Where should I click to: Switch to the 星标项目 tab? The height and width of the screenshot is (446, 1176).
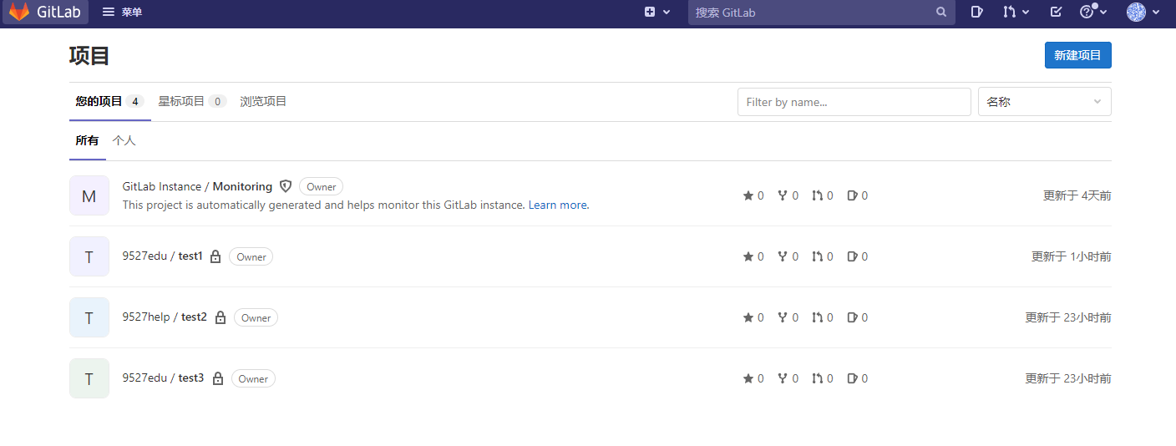[x=192, y=101]
